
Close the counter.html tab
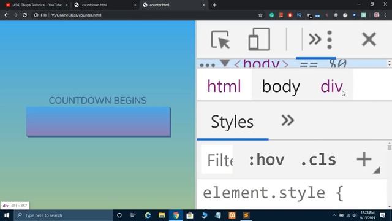pyautogui.click(x=203, y=5)
